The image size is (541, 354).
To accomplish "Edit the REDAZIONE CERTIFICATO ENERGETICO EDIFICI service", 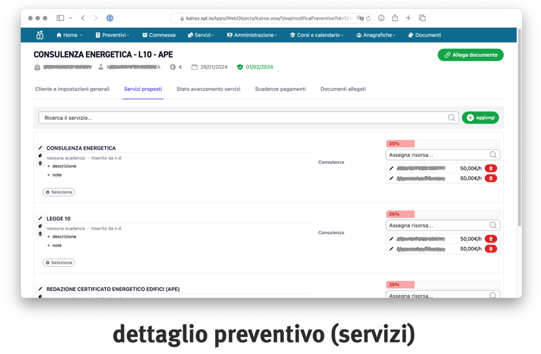I will [41, 289].
